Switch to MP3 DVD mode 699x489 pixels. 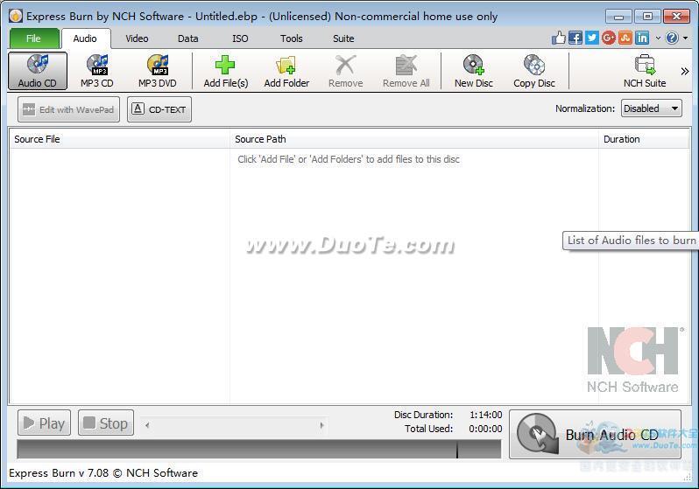[157, 71]
